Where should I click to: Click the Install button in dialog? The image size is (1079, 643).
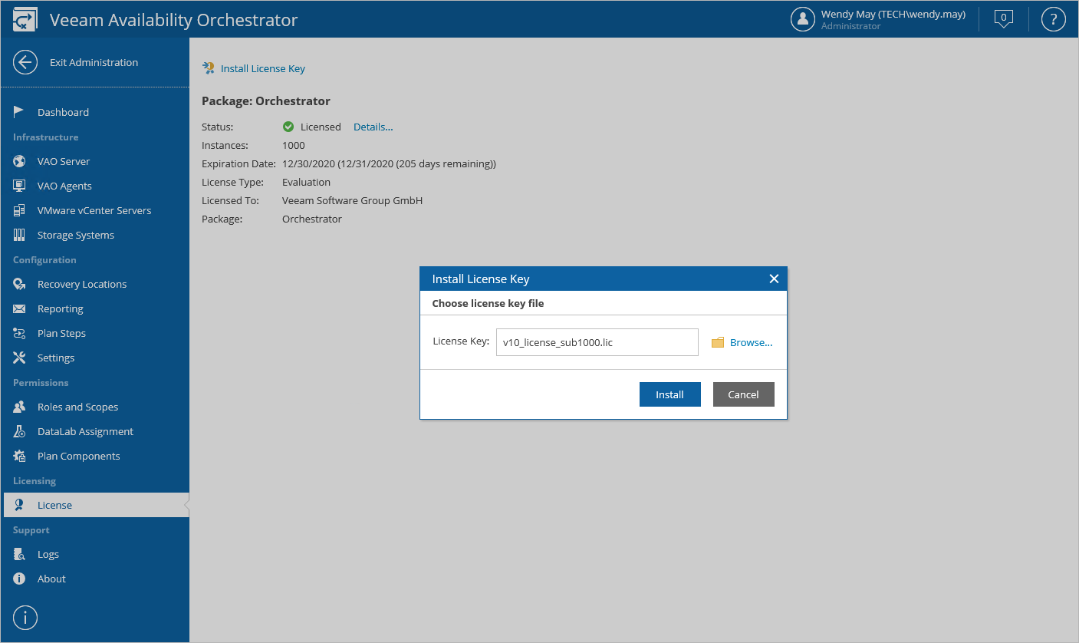coord(669,394)
